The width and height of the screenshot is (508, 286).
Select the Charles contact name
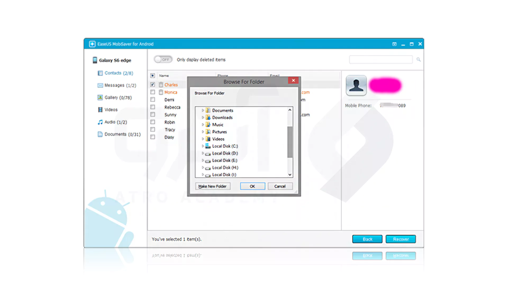[x=171, y=85]
